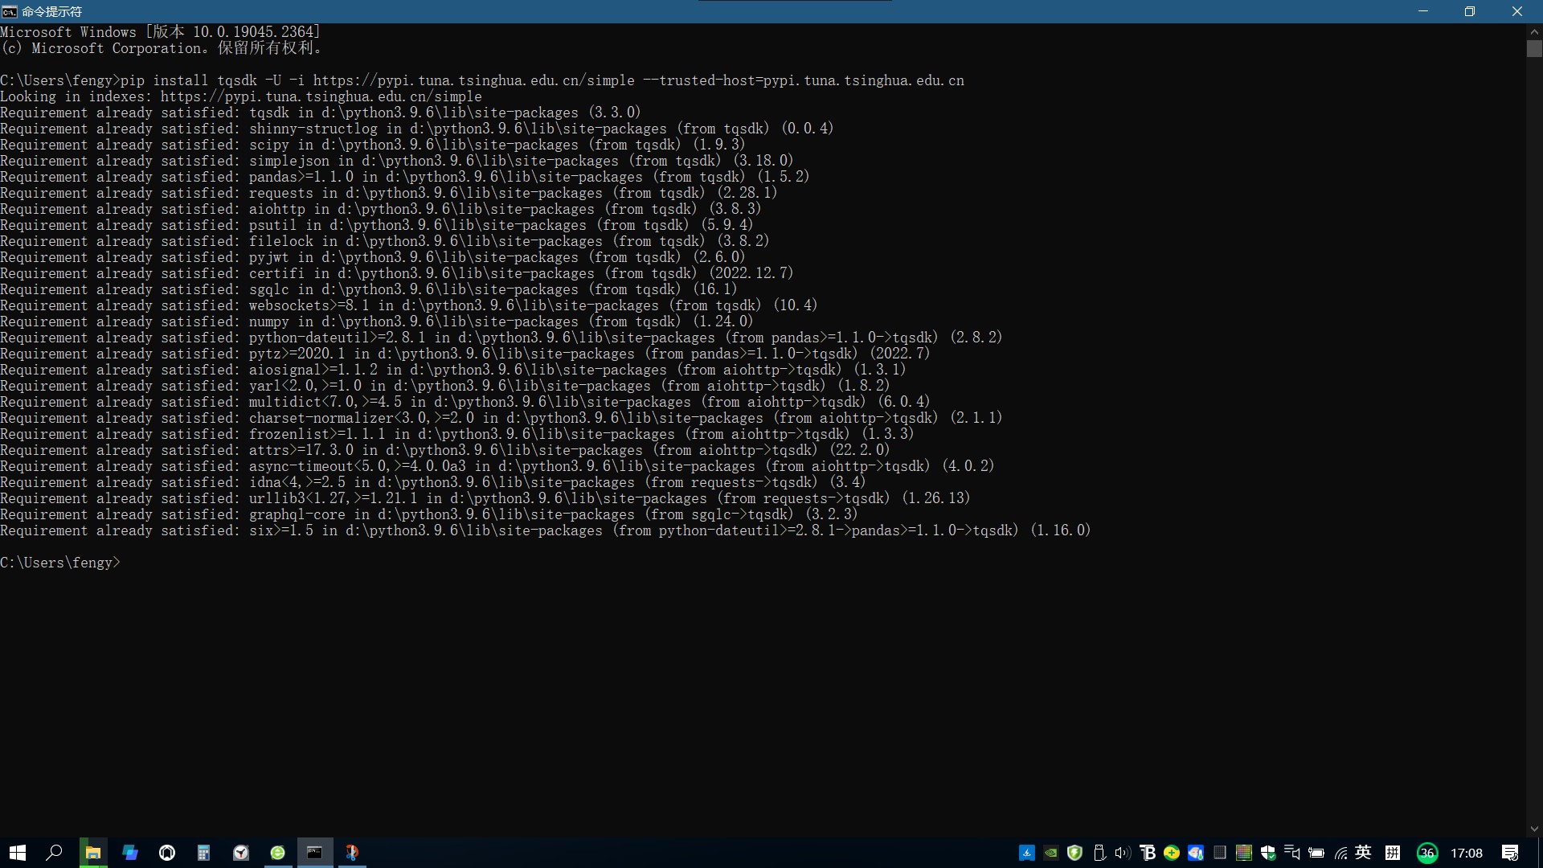The image size is (1543, 868).
Task: Toggle the 英 input language indicator
Action: pyautogui.click(x=1363, y=854)
